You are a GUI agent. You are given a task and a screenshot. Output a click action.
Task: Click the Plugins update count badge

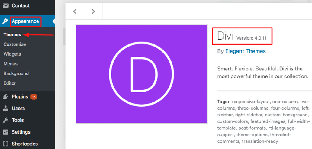pos(34,97)
